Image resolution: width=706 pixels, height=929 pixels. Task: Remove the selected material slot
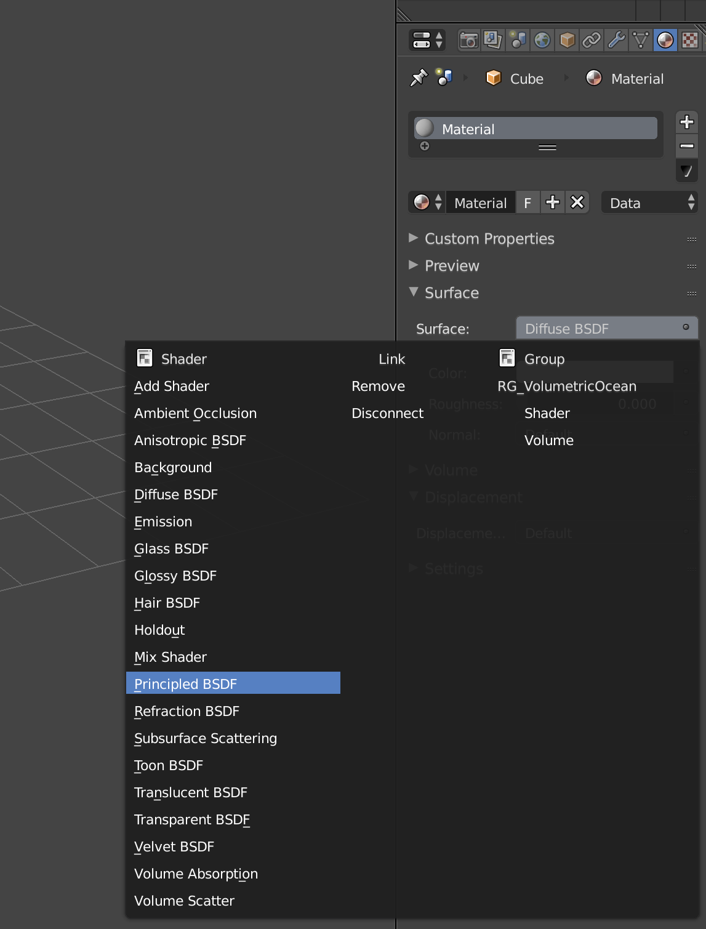tap(687, 146)
